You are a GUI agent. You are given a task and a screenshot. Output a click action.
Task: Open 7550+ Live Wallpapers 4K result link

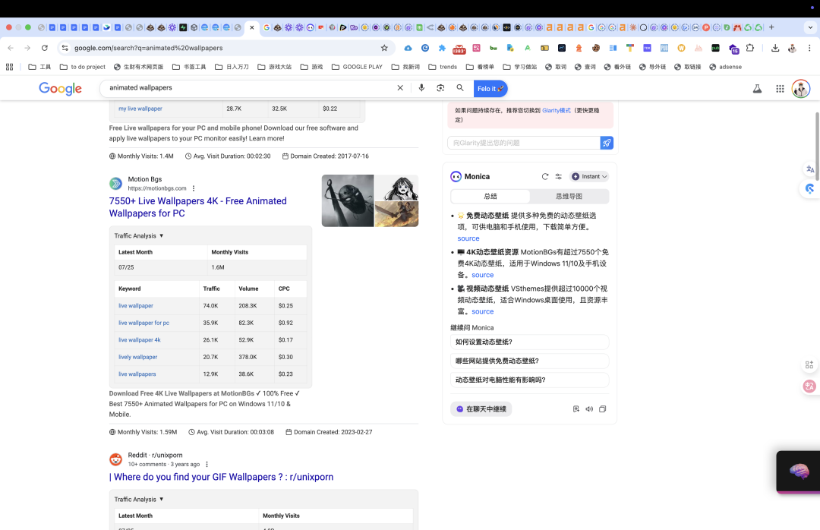click(x=197, y=207)
